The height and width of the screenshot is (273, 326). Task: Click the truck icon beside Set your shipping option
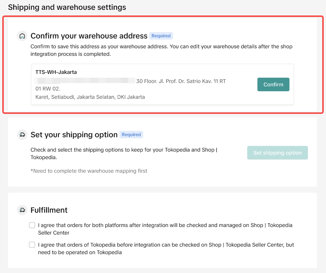point(22,135)
